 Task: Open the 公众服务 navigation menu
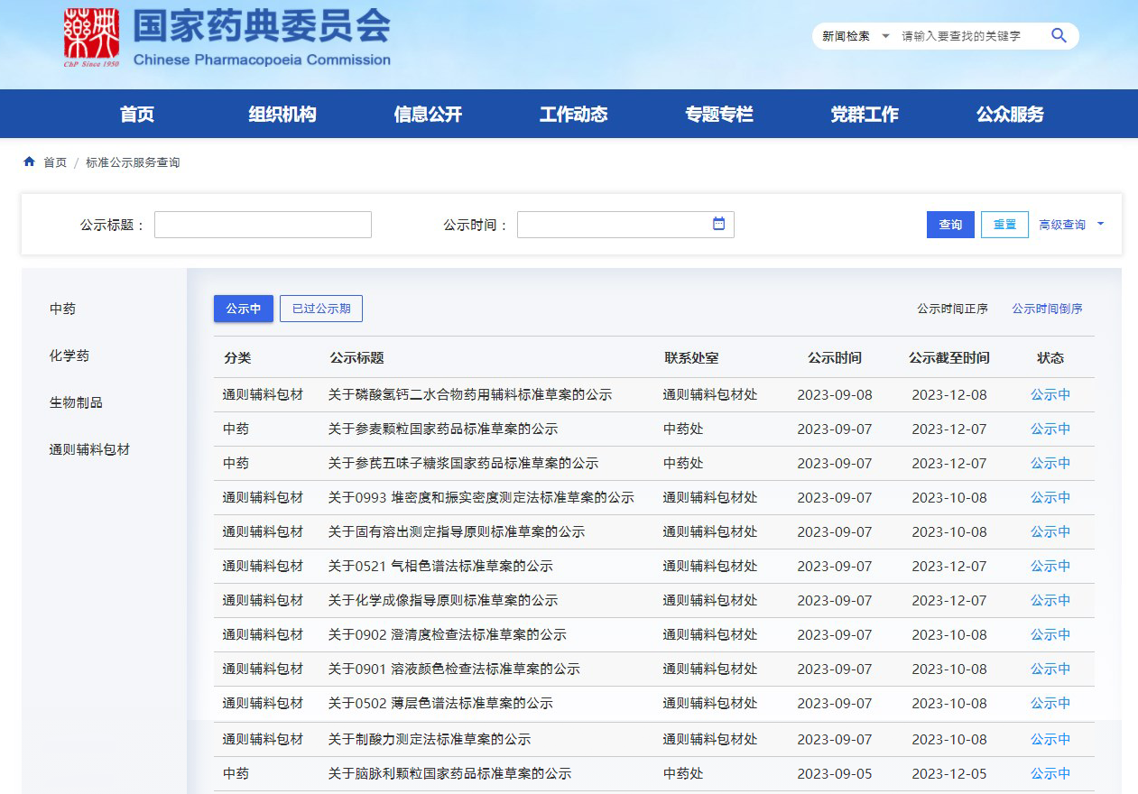click(x=1010, y=115)
